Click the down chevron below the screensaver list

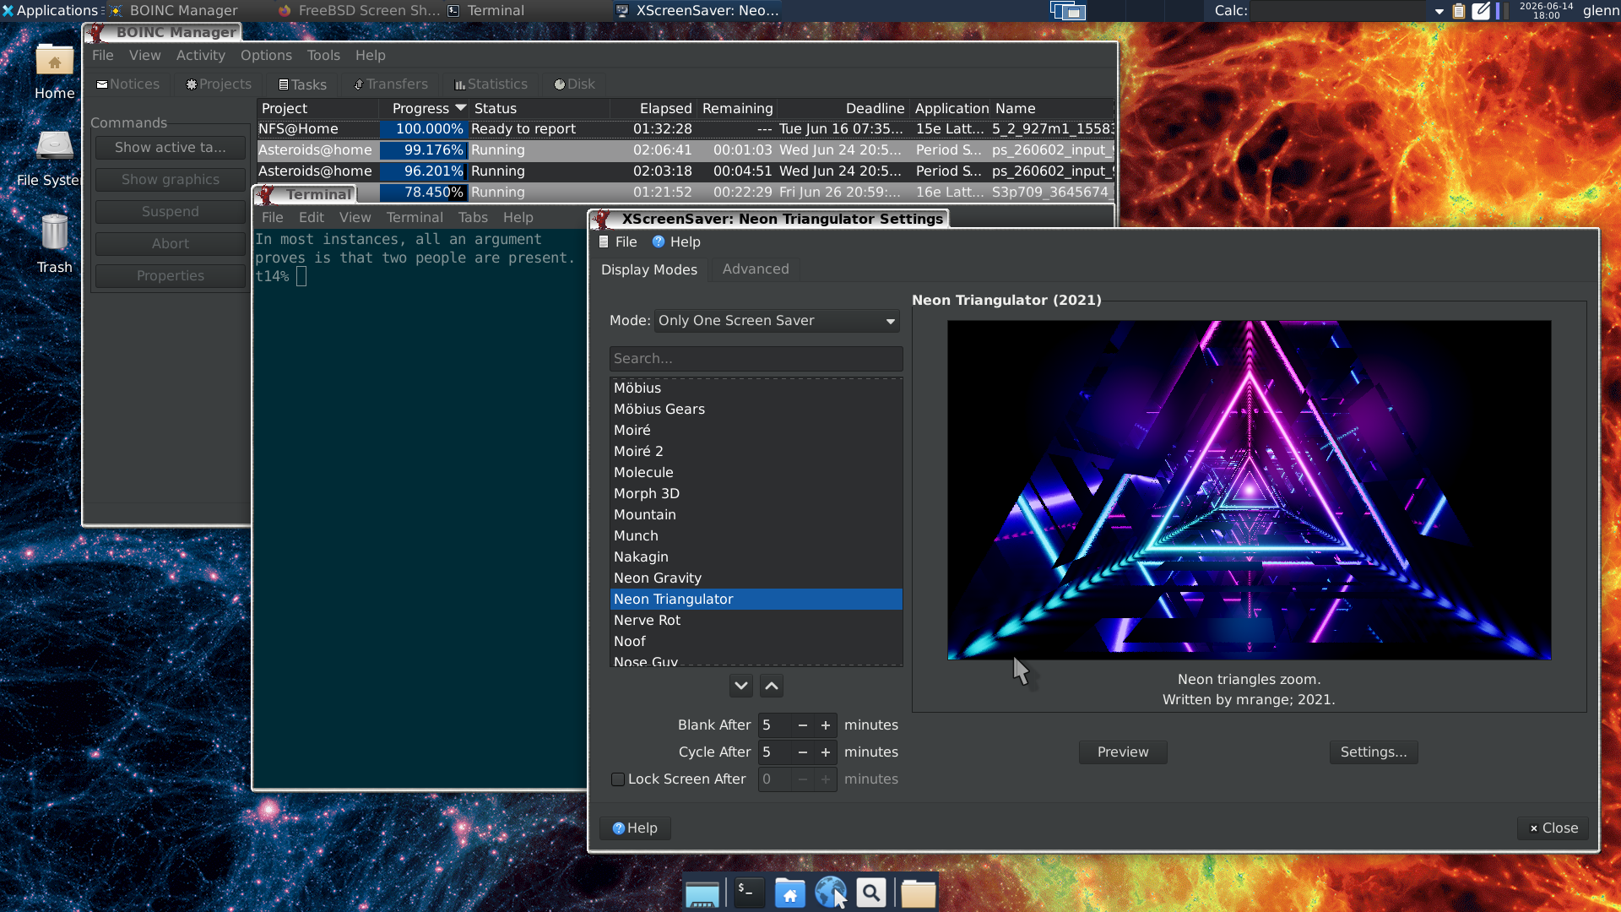741,686
